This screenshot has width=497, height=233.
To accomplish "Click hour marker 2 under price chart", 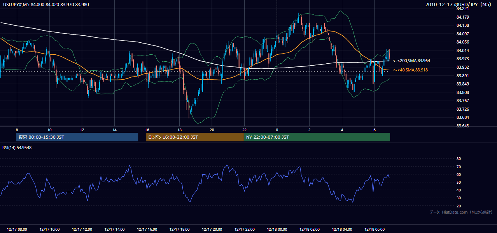I will (310, 130).
